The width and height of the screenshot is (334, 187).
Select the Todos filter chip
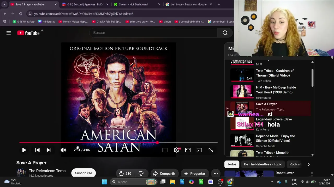tap(232, 164)
